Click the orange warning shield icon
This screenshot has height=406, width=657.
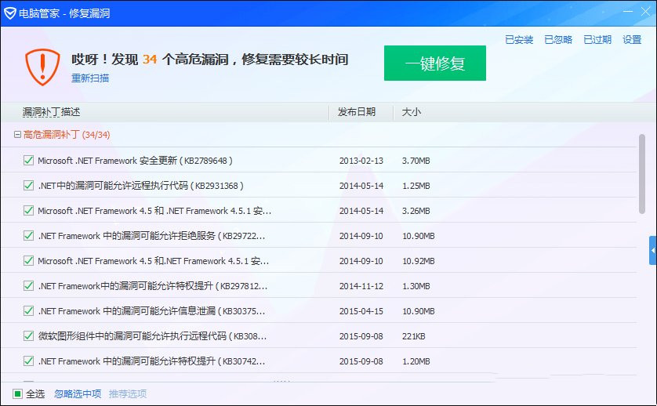click(42, 67)
